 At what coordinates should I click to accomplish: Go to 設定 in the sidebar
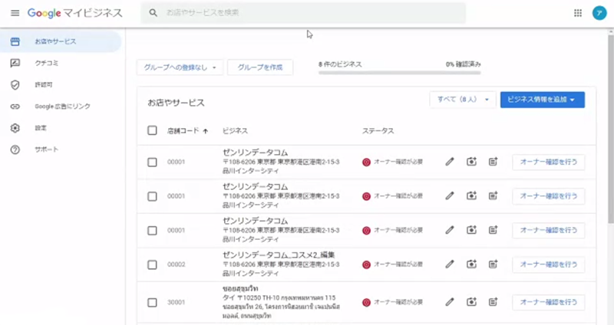[41, 127]
